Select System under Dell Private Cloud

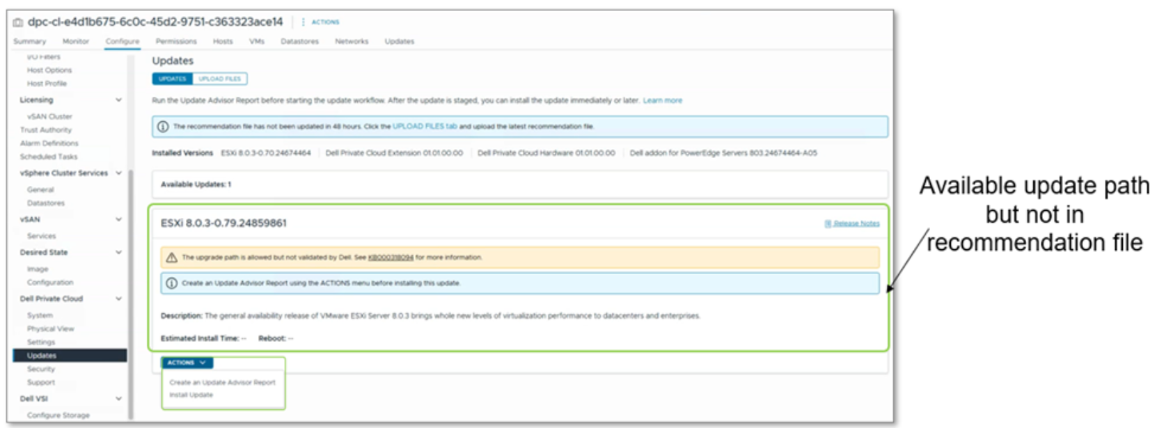point(40,316)
